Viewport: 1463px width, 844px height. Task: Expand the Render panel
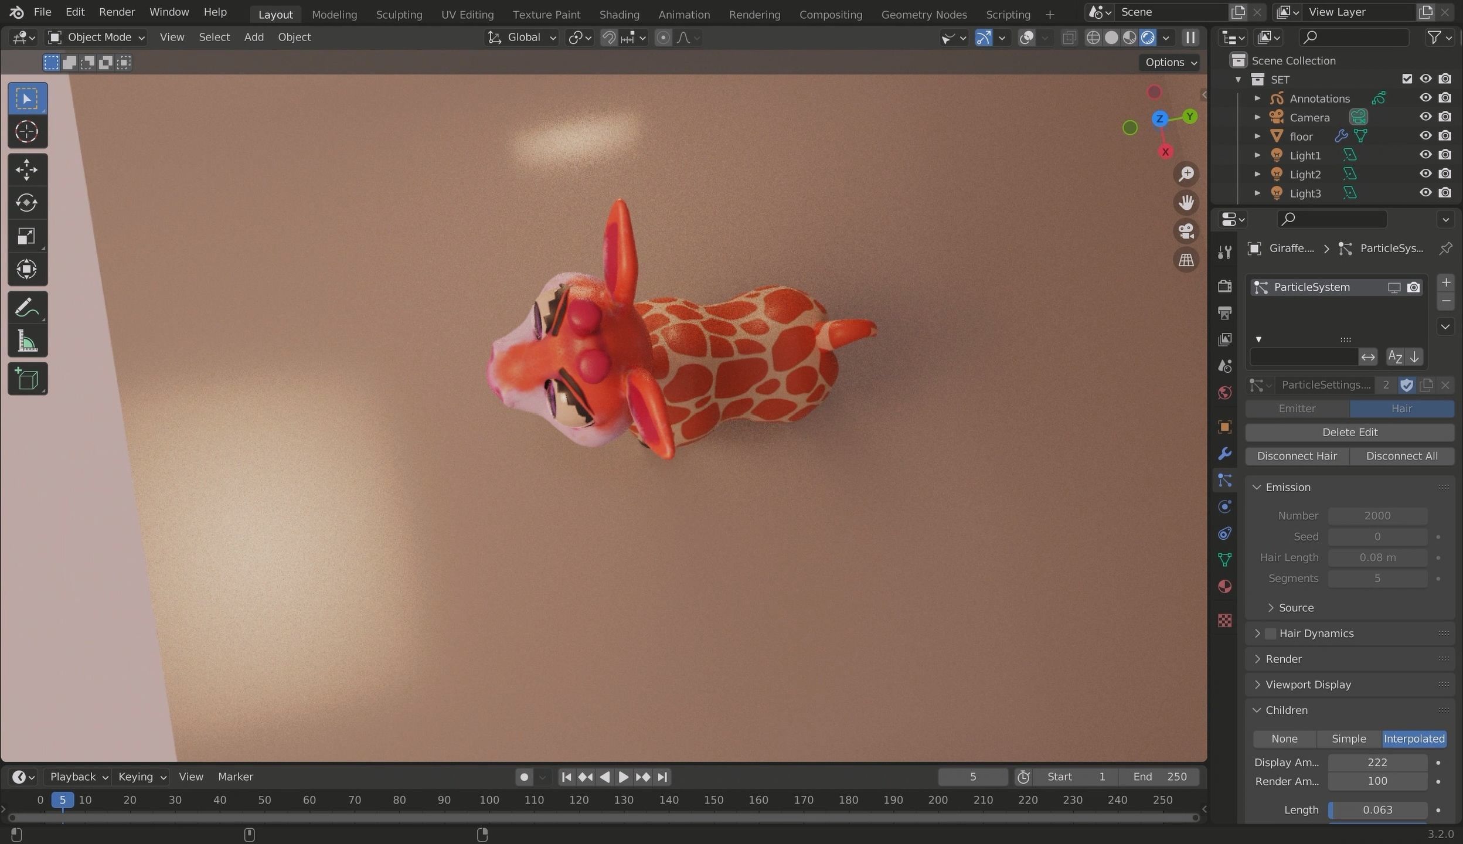pos(1257,659)
